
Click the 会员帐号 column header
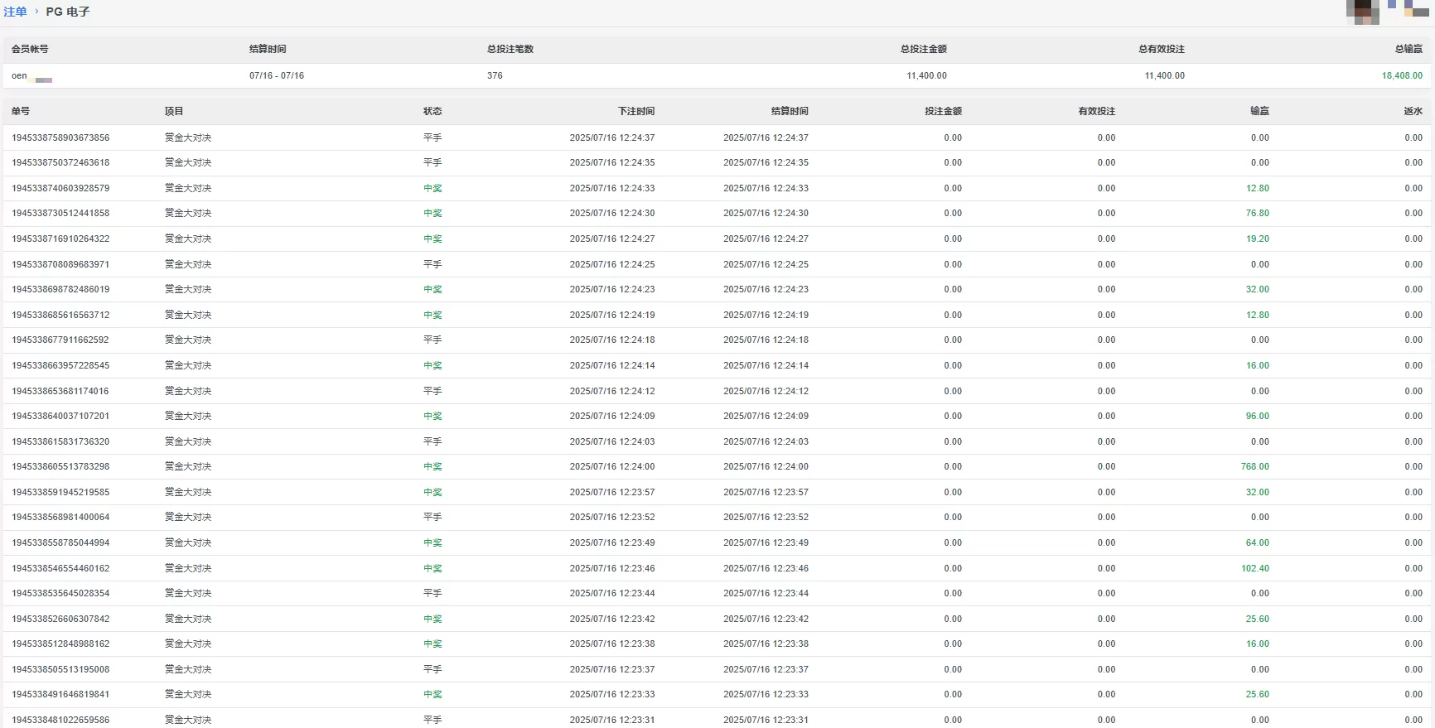(x=30, y=49)
